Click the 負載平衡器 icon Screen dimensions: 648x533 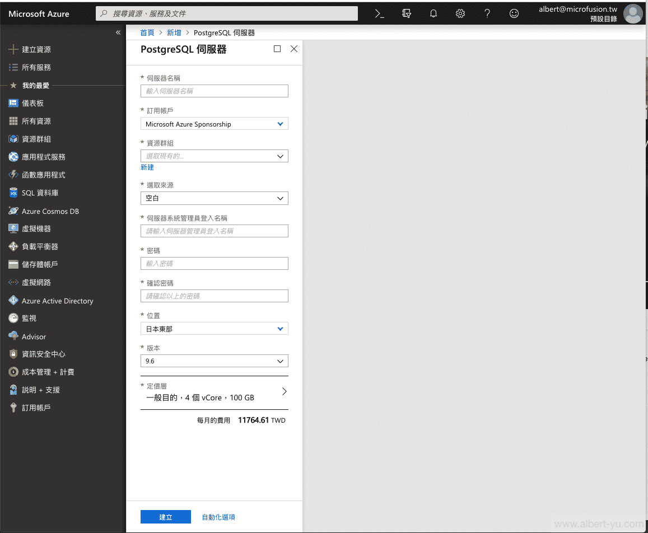pyautogui.click(x=13, y=247)
